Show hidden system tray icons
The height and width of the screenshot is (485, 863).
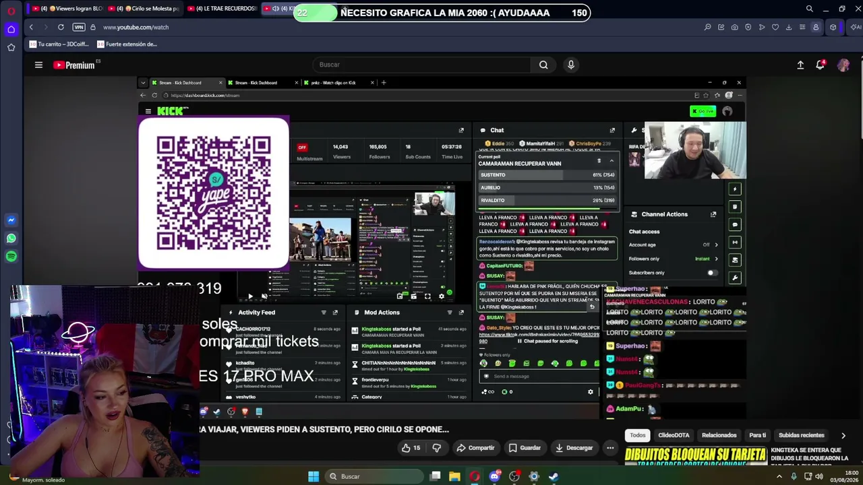779,476
